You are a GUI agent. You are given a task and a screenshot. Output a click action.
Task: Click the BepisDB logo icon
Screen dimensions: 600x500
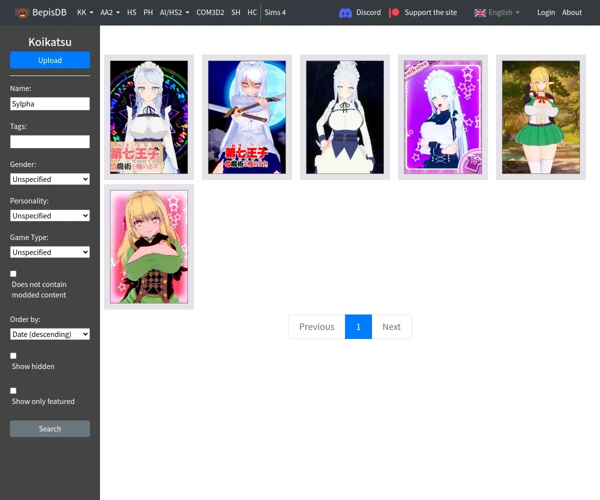(22, 12)
